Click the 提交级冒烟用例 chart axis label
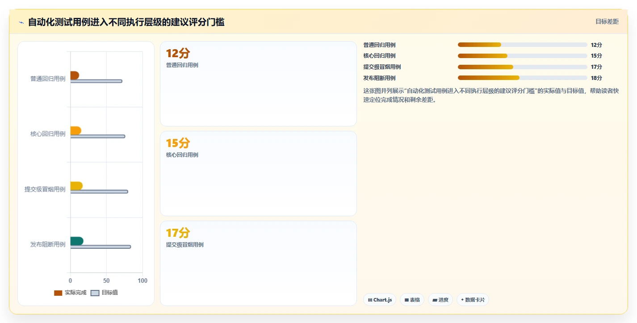Viewport: 637px width, 323px height. tap(45, 189)
